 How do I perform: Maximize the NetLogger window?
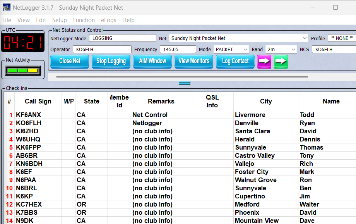(335, 7)
